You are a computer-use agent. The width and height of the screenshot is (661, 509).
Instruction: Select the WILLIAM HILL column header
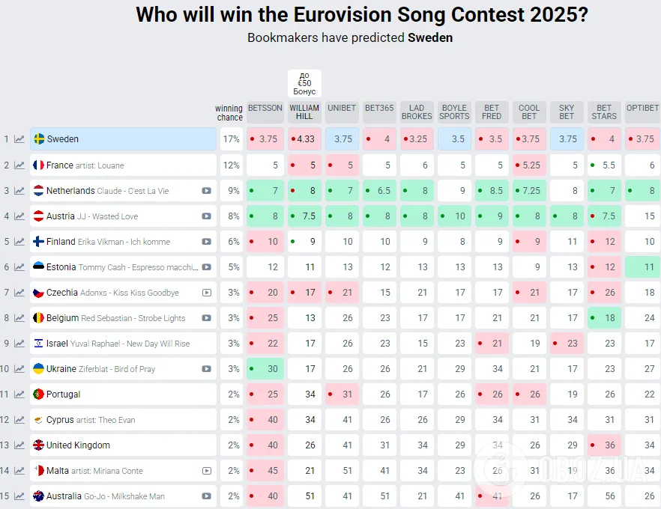[x=304, y=112]
